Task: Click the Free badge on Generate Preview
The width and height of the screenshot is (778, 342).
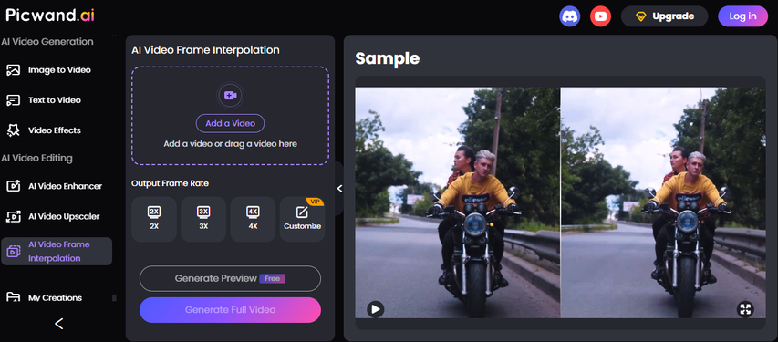Action: 273,278
